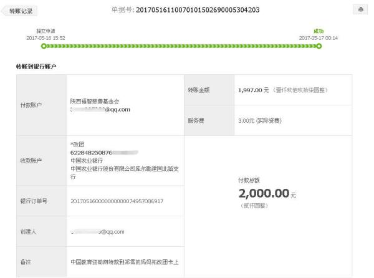Click the print icon button
This screenshot has width=374, height=278.
pos(360,9)
